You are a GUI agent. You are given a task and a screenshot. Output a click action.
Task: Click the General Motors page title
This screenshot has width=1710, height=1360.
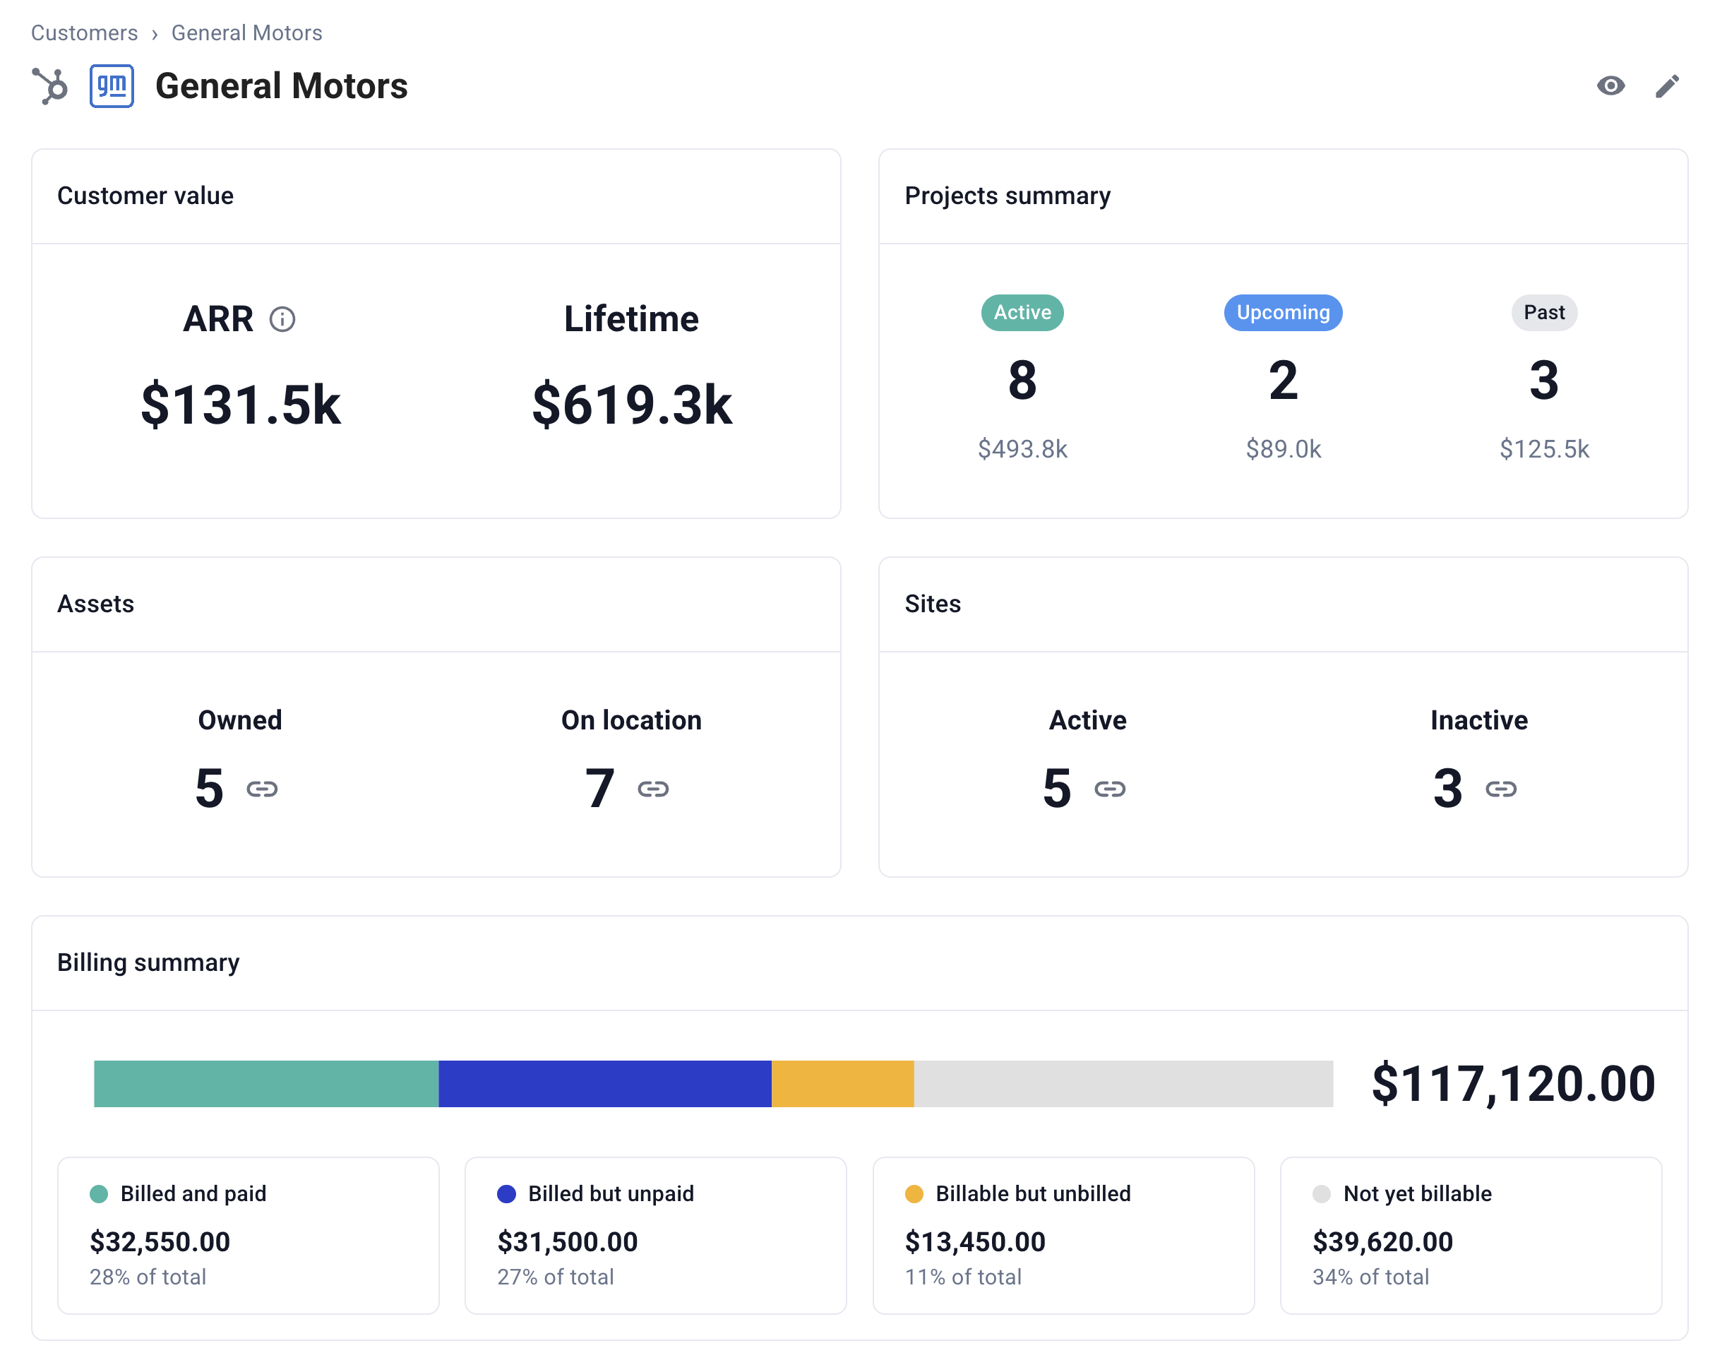point(281,85)
